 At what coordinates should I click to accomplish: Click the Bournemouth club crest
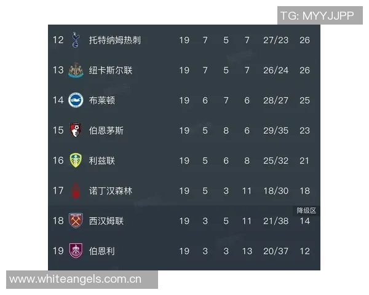(76, 130)
